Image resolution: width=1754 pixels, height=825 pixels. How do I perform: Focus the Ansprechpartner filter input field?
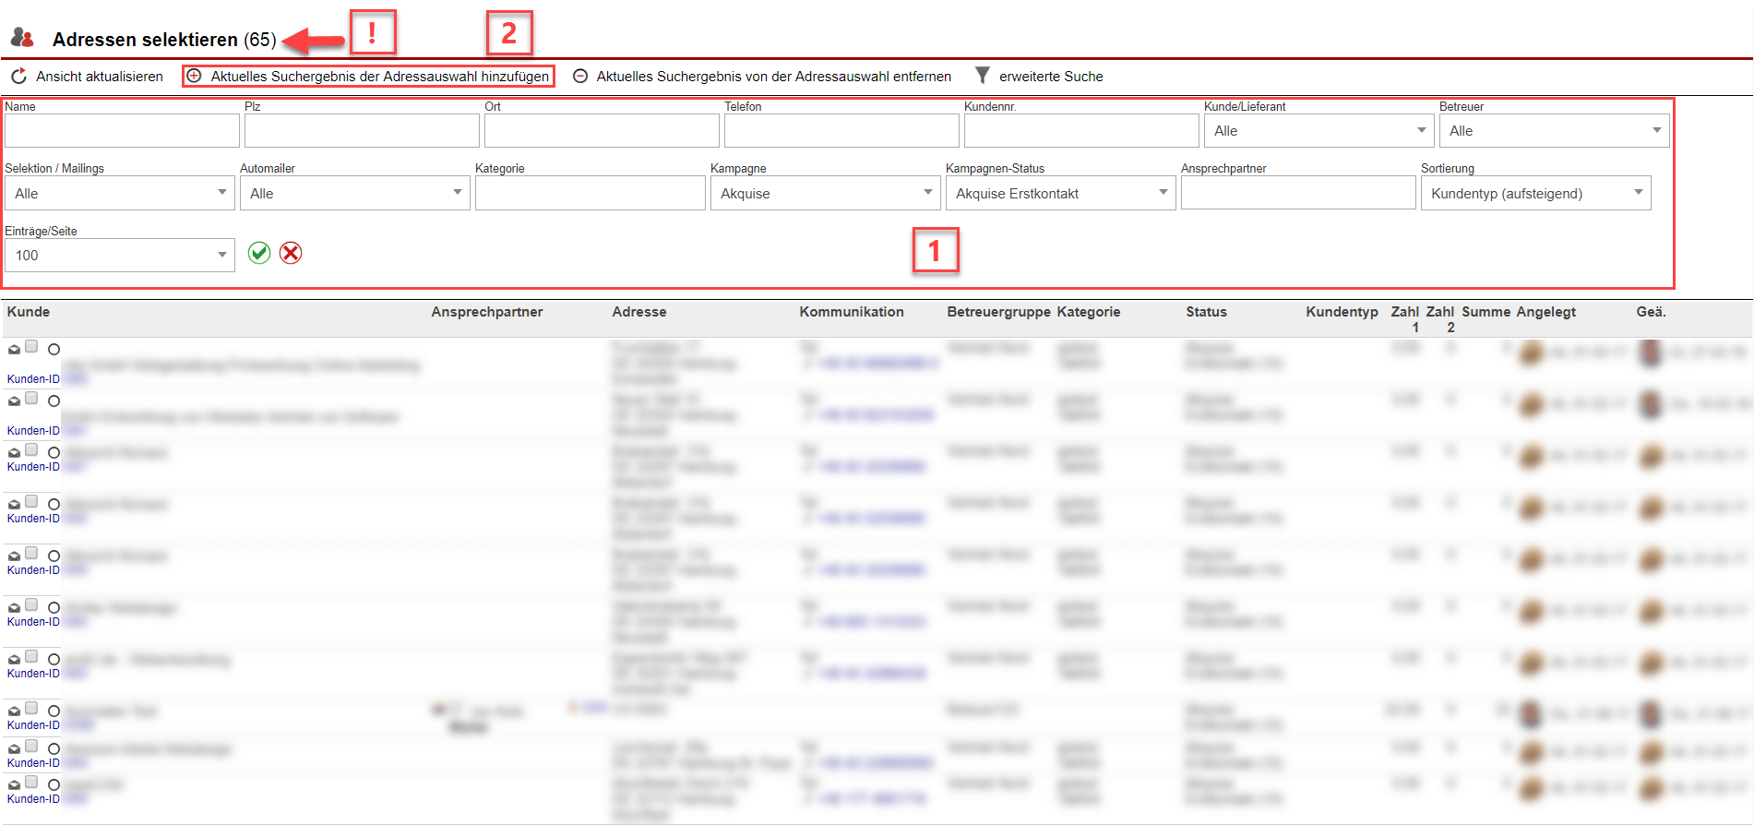pos(1298,193)
